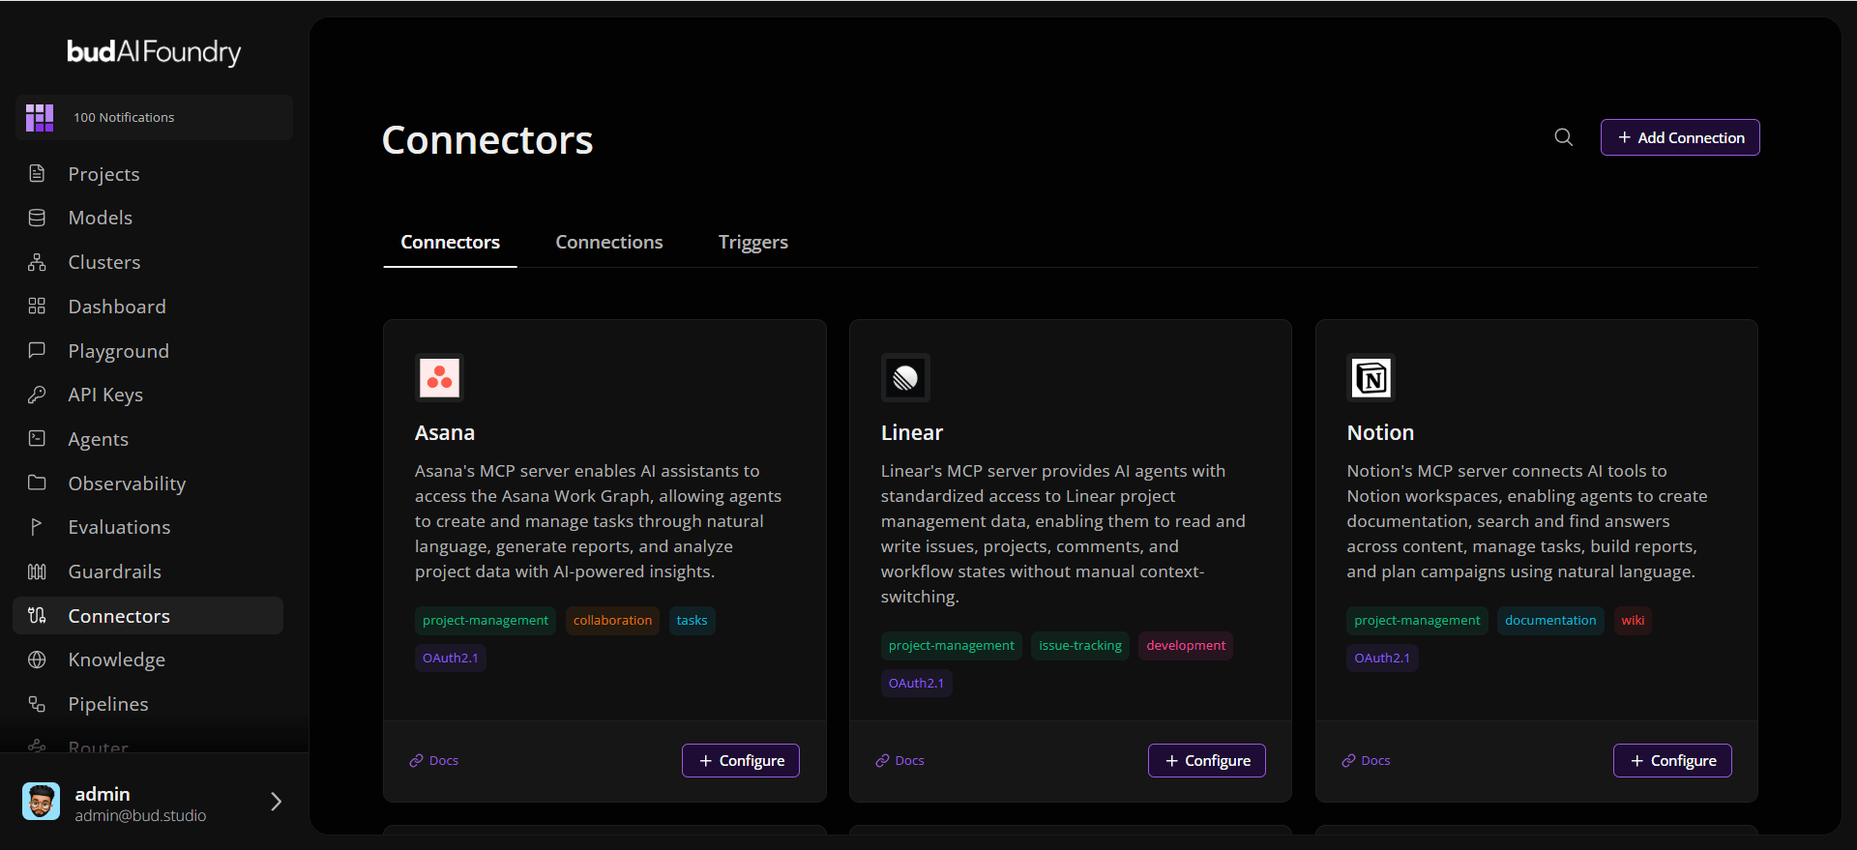Click Notion's project-management tag
Screen dimensions: 1857x850
[x=1417, y=620]
